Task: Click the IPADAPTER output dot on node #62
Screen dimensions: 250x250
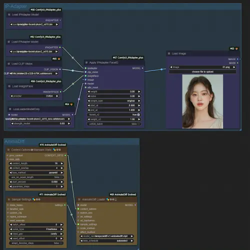Action: pos(60,47)
